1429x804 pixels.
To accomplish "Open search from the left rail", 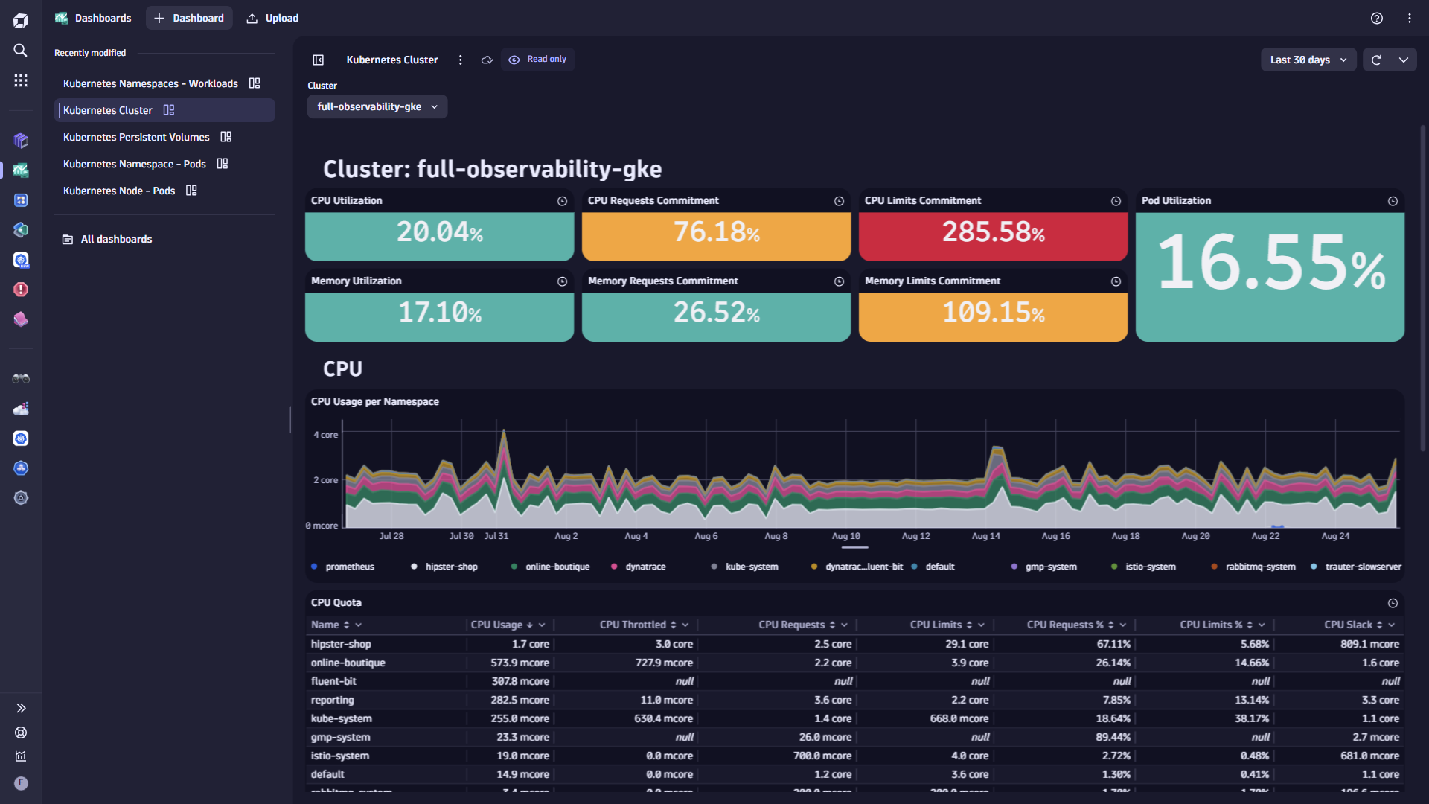I will 21,50.
